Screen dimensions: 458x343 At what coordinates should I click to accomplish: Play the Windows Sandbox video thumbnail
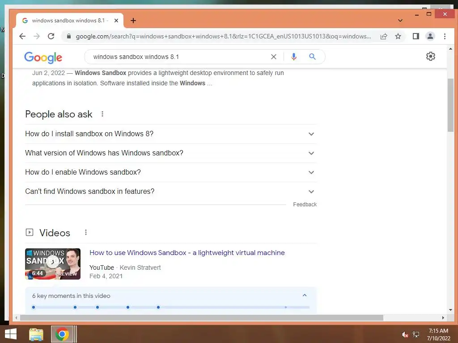[x=53, y=264]
